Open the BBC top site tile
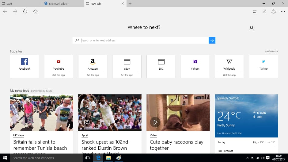Viewport: 288px width, 162px height. point(161,66)
